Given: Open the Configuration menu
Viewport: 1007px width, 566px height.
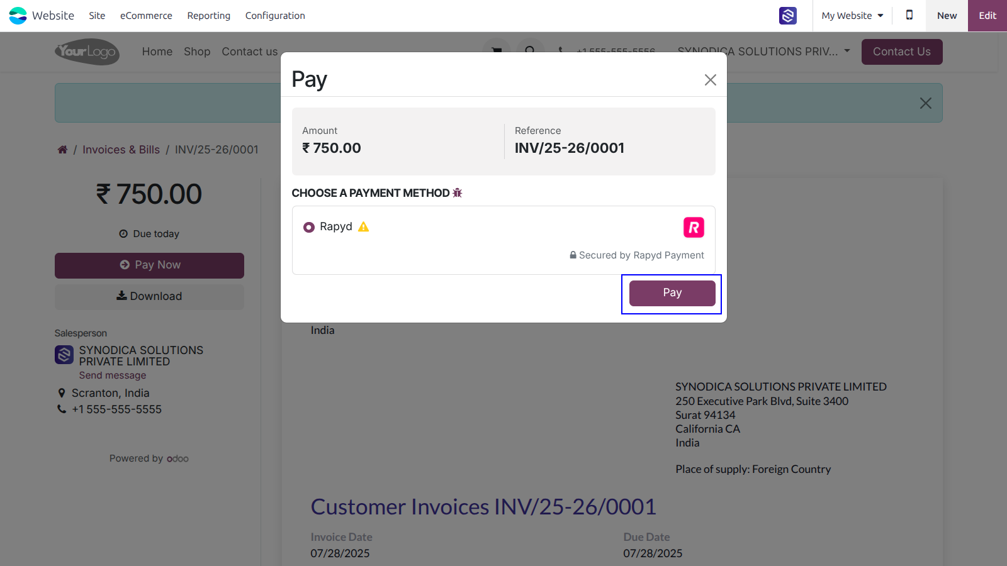Looking at the screenshot, I should click(x=275, y=16).
